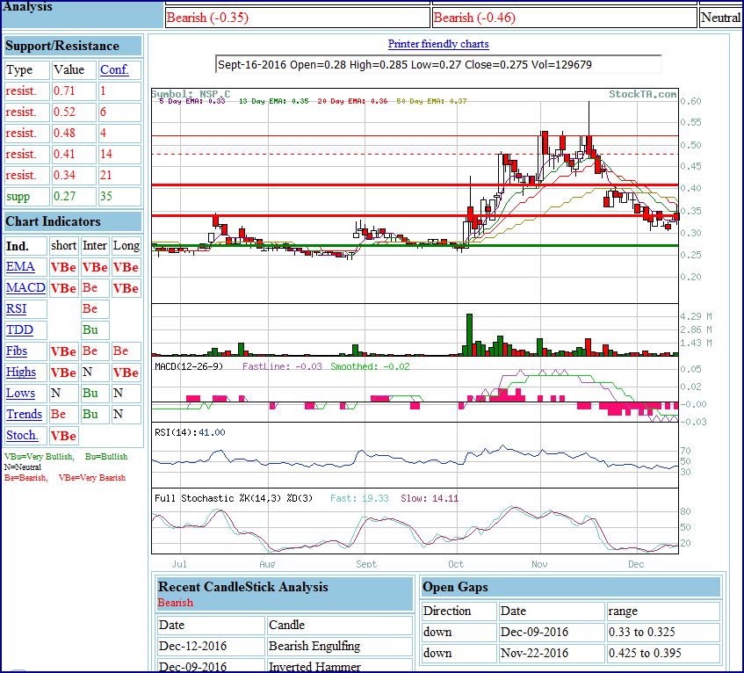Open the EMA indicator link

point(20,267)
